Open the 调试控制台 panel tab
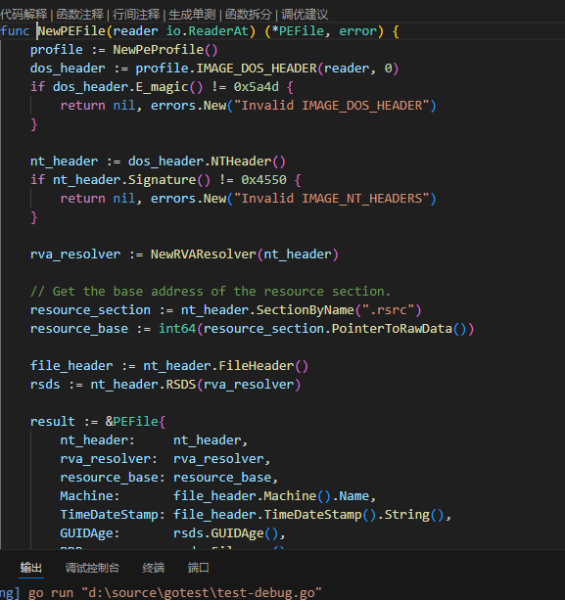Viewport: 565px width, 600px height. tap(92, 568)
